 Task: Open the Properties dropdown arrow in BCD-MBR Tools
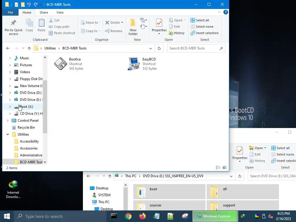[x=159, y=34]
